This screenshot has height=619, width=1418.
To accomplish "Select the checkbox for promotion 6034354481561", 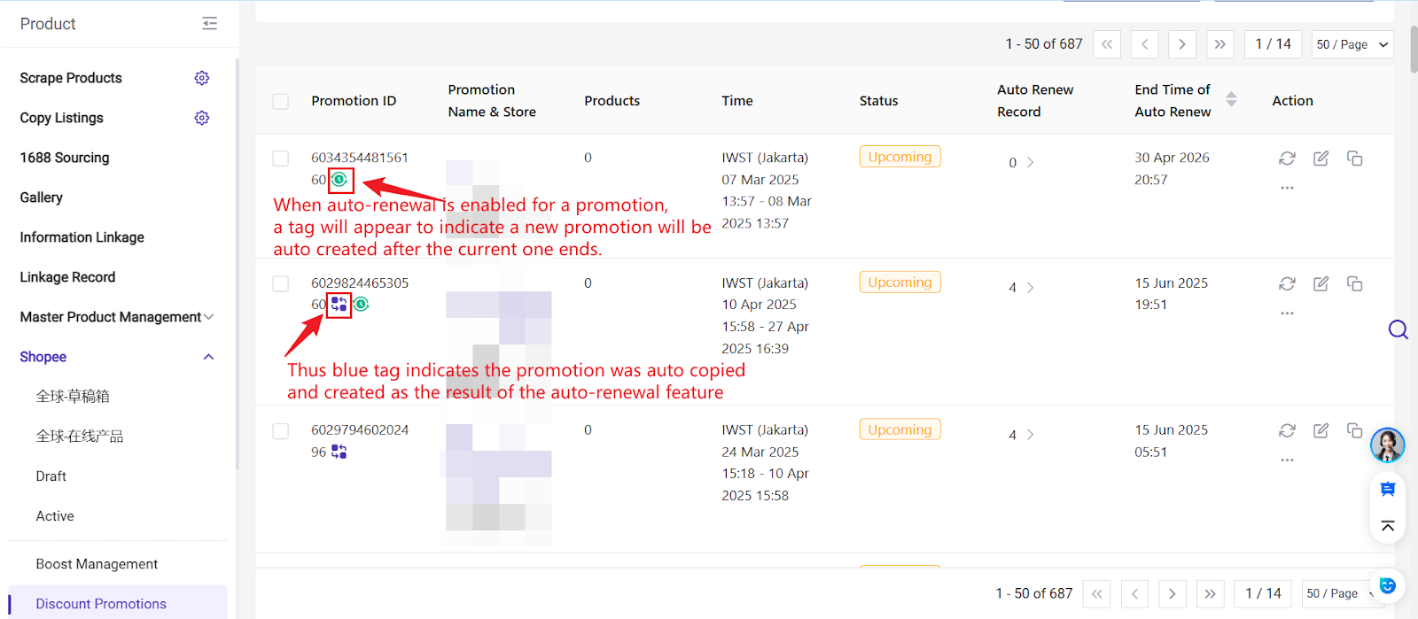I will click(x=280, y=158).
